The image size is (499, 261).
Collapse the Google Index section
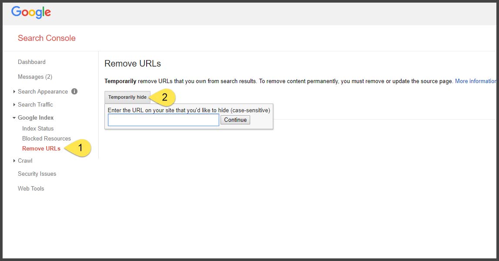(14, 118)
